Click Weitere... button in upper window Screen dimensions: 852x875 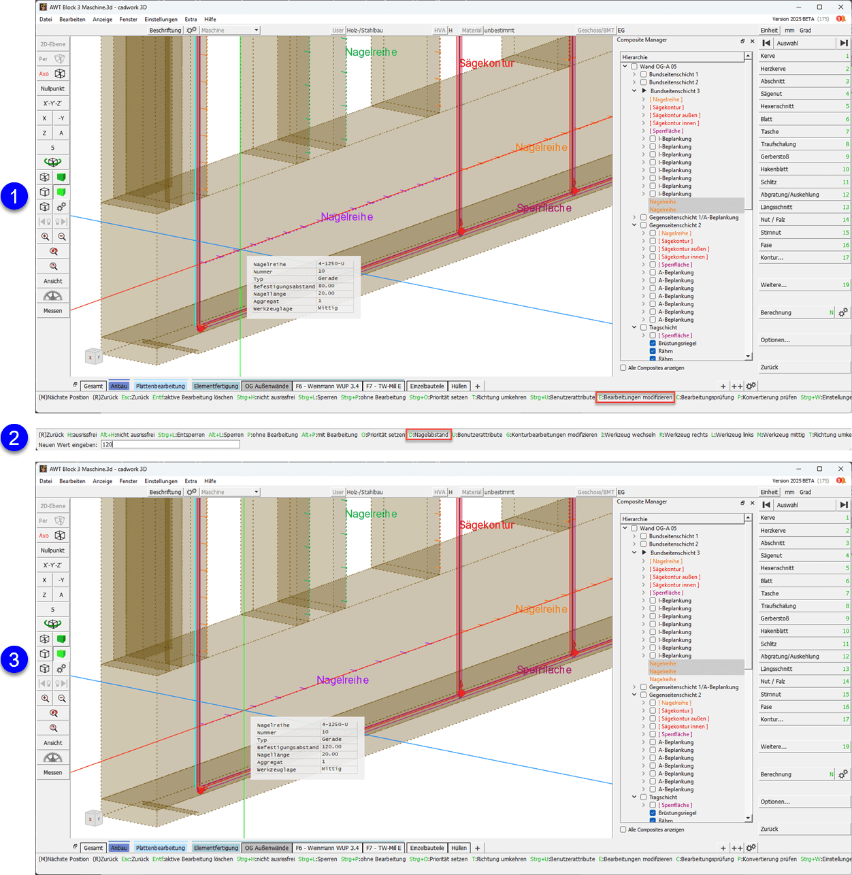tap(804, 284)
